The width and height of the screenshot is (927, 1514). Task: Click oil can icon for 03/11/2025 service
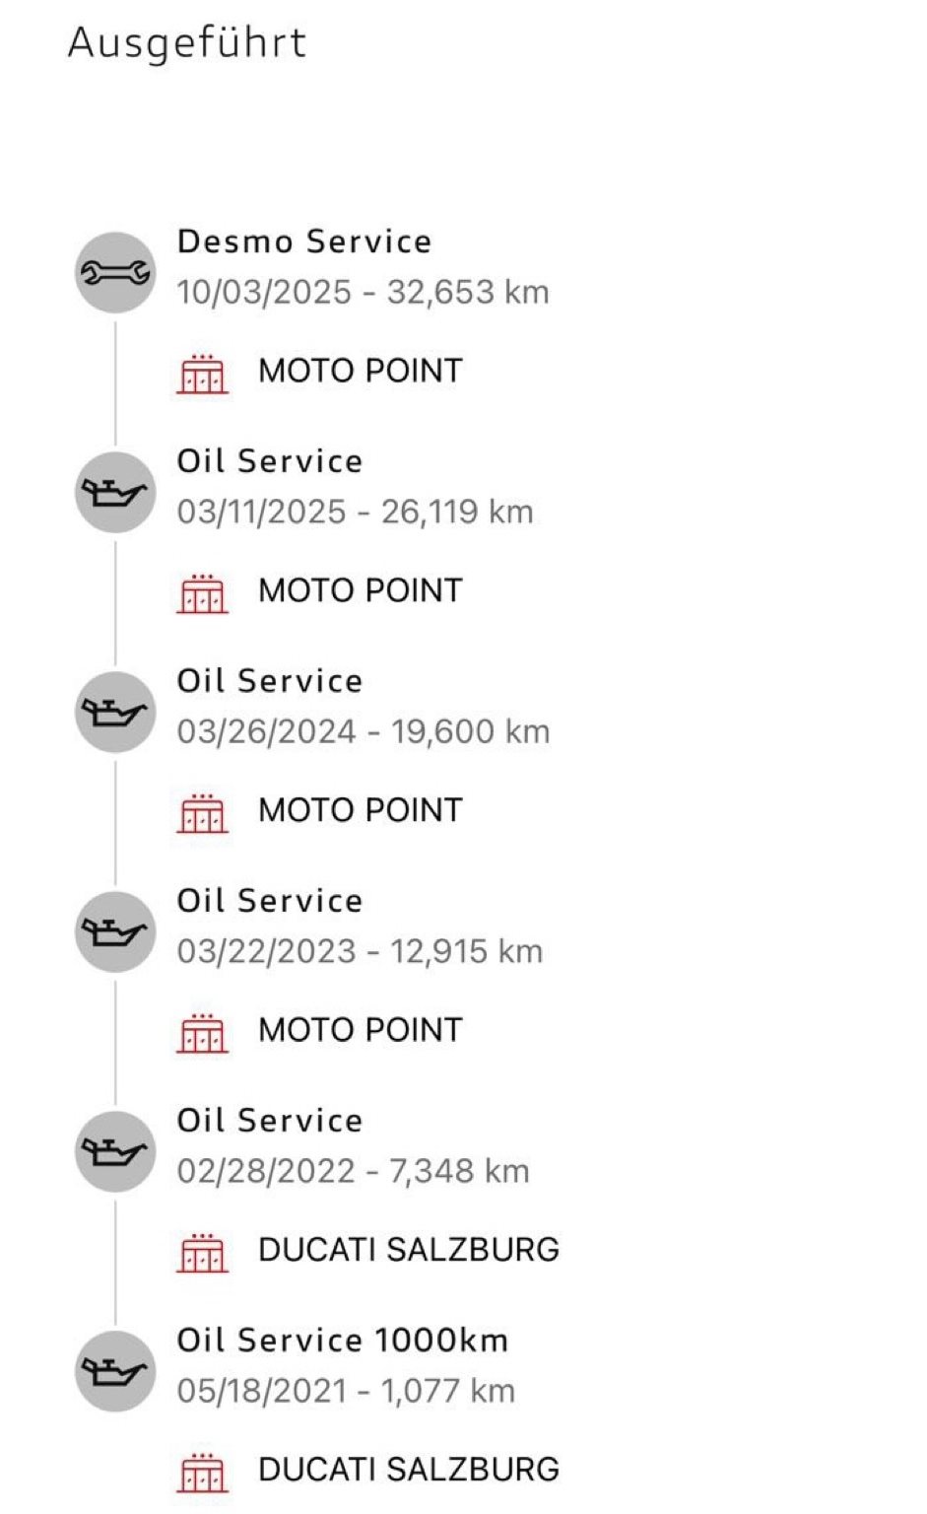[x=115, y=493]
